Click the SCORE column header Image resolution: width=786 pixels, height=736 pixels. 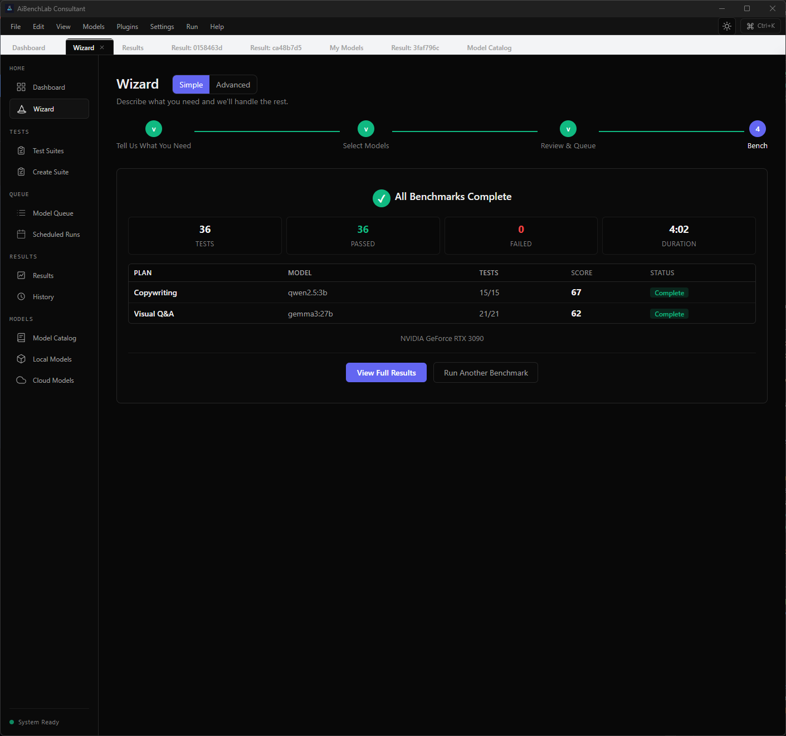(582, 273)
